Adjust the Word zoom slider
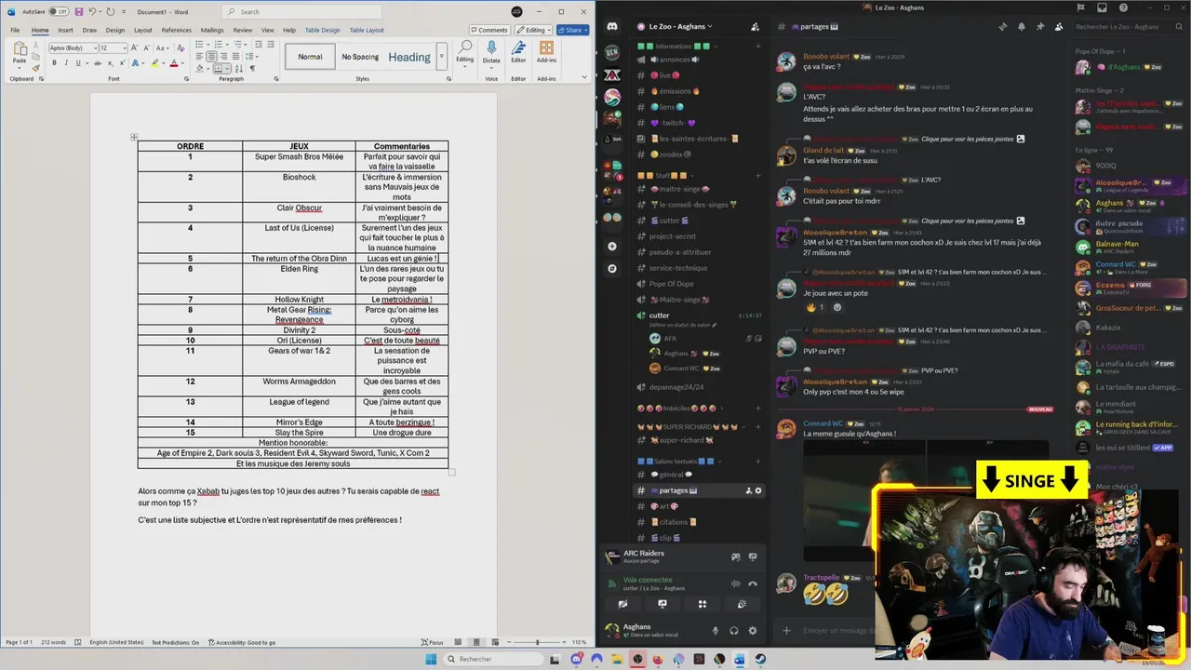 (x=538, y=642)
